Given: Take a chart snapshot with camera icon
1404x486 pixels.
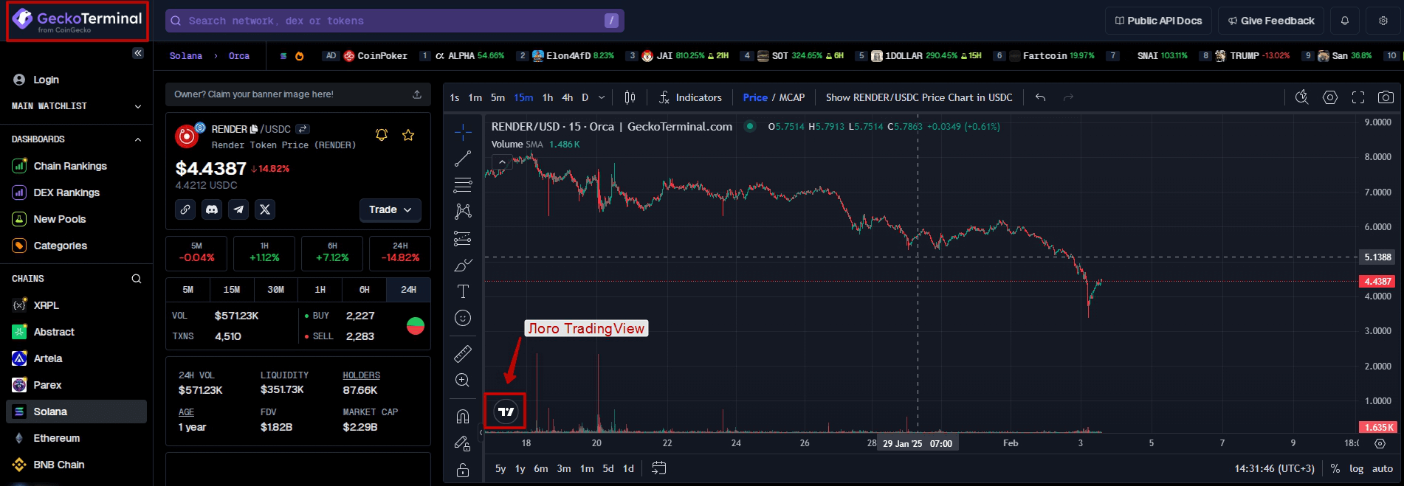Looking at the screenshot, I should [x=1386, y=97].
